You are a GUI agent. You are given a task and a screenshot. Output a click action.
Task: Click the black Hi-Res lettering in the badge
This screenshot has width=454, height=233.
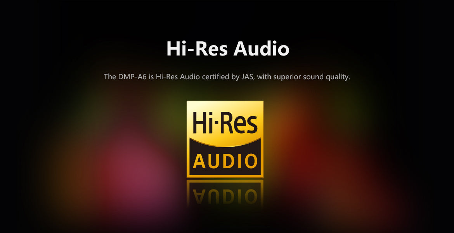click(x=225, y=122)
